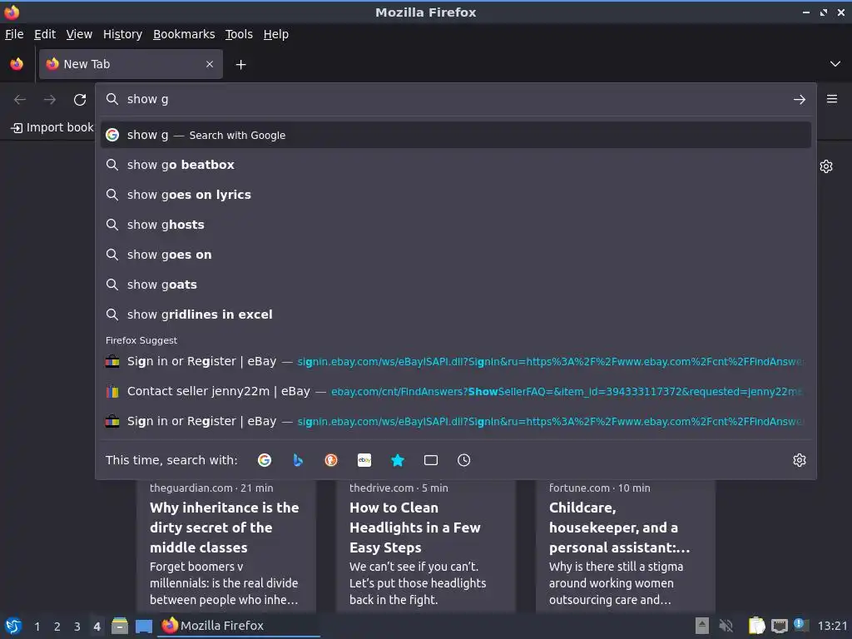Open new tab personalize gear icon
Screen dimensions: 852x639
(x=826, y=166)
